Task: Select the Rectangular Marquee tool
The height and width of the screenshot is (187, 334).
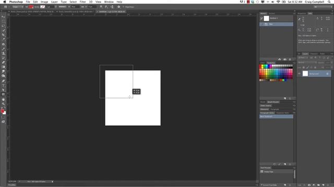Action: tap(3, 21)
